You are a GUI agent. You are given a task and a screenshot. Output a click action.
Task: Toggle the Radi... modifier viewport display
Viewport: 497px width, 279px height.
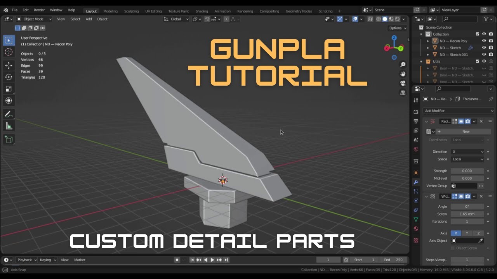[461, 121]
